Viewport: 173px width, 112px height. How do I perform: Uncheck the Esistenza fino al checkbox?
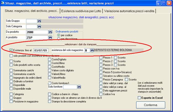coord(11,50)
